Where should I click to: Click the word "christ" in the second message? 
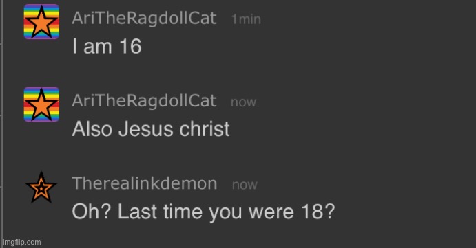click(205, 129)
